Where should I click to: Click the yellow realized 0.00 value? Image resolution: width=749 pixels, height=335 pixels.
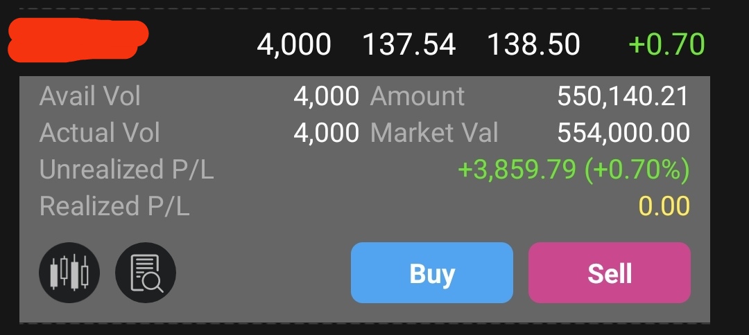click(664, 206)
